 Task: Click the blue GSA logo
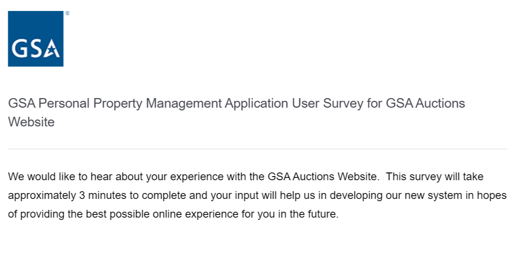(36, 38)
